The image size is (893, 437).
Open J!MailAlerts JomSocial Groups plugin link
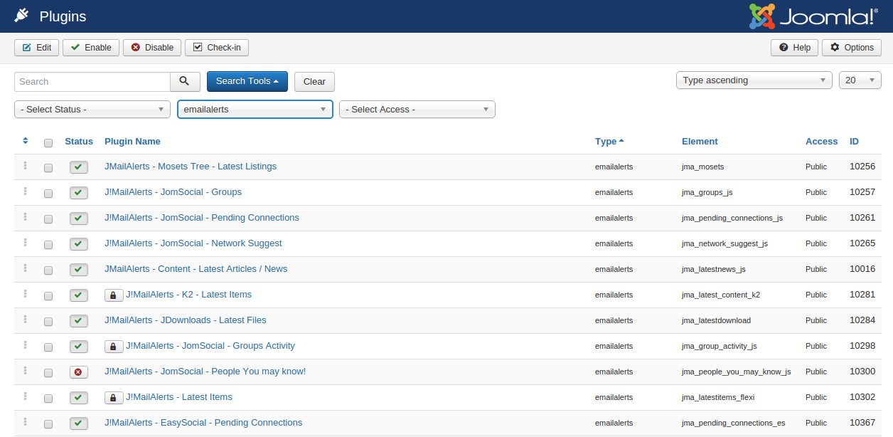click(173, 192)
